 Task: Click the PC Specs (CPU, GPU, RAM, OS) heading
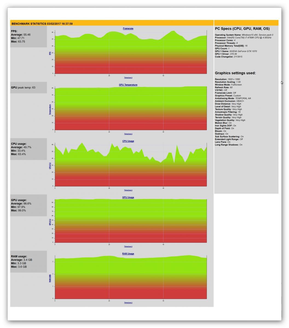242,29
